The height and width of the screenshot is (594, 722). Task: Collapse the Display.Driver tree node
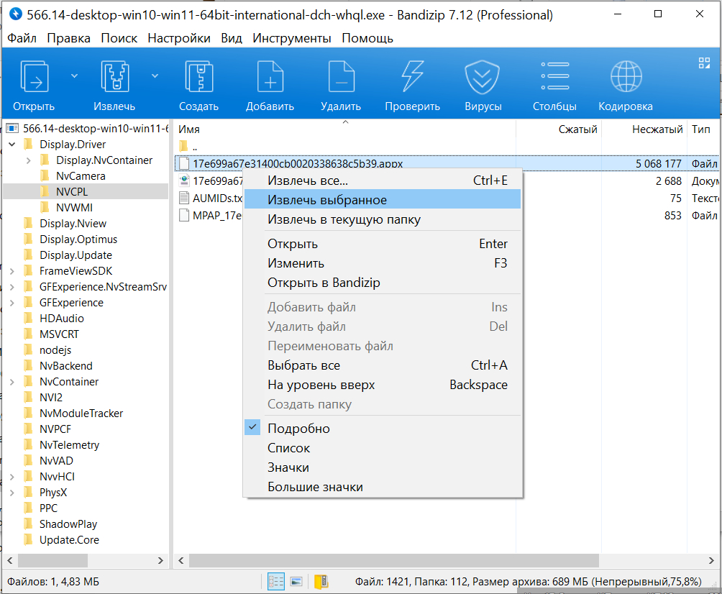click(12, 145)
